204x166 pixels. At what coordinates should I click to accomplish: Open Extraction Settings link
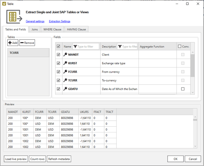60,21
